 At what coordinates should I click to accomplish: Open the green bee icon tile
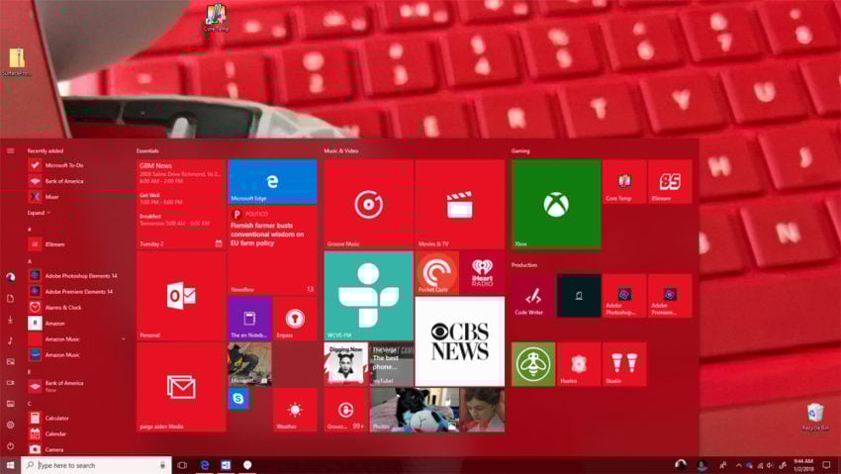click(533, 364)
